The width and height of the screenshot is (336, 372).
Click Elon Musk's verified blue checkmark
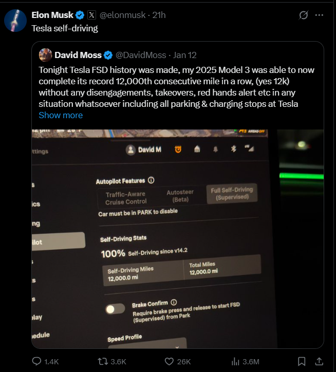(x=81, y=15)
